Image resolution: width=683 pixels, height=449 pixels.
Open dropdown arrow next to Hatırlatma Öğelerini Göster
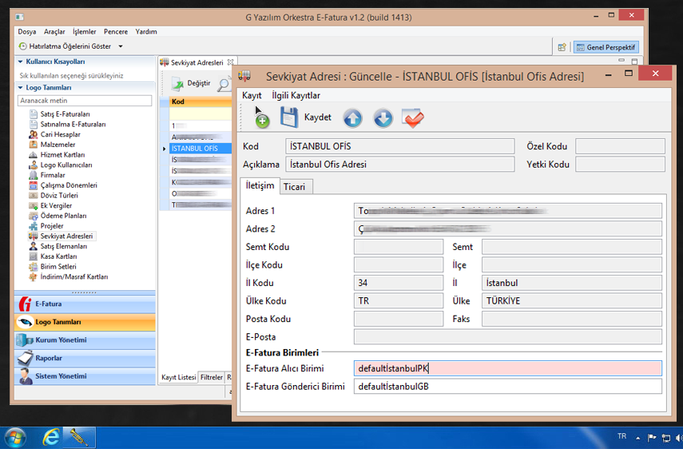coord(121,46)
